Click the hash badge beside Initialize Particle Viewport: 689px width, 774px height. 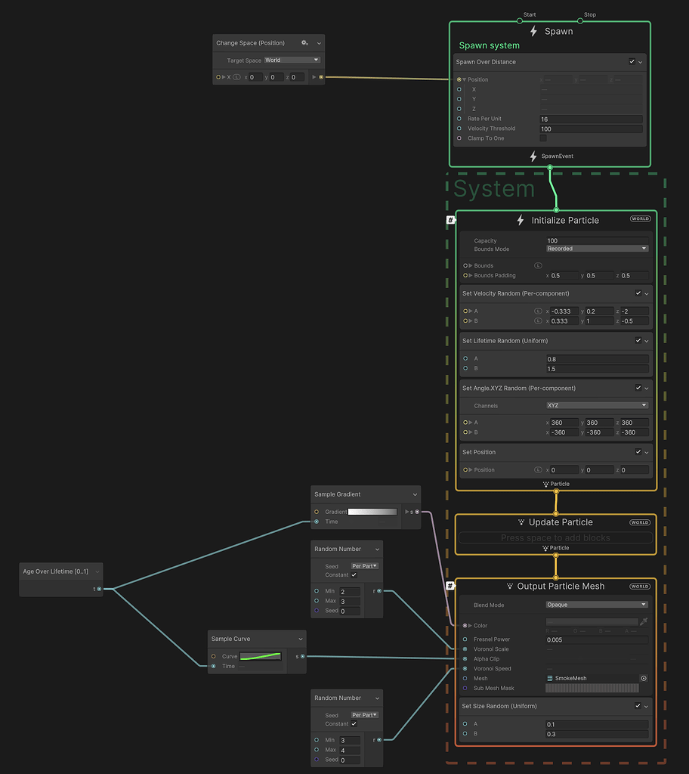(x=450, y=220)
